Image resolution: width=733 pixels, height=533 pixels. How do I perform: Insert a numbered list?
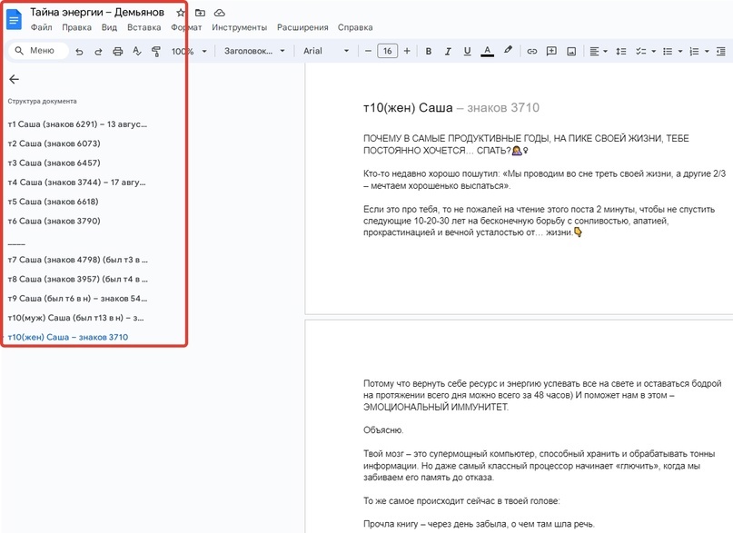(x=694, y=52)
